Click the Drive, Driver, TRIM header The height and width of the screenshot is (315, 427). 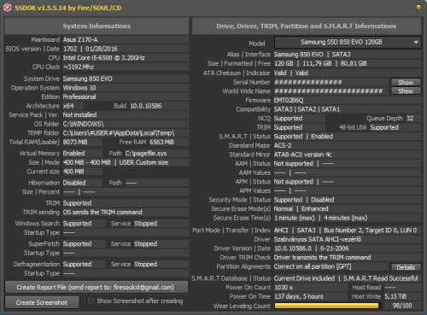pyautogui.click(x=307, y=26)
